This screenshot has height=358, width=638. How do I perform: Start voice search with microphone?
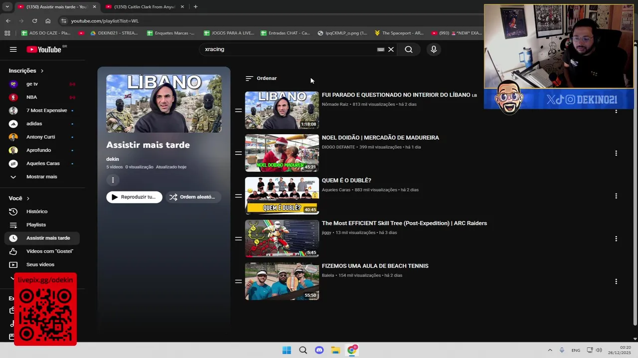434,49
